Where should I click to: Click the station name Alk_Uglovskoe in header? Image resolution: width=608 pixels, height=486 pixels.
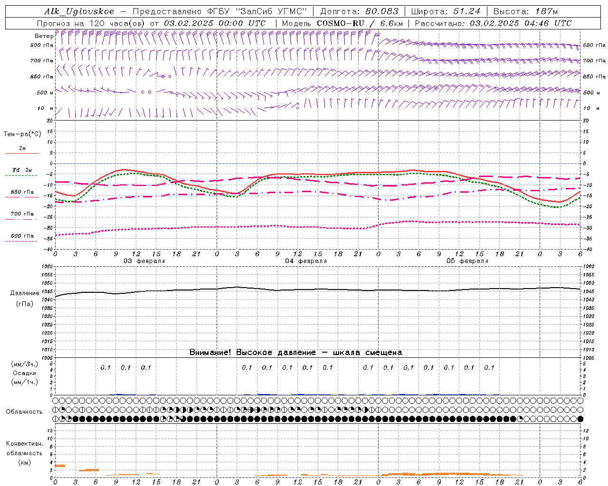point(79,11)
